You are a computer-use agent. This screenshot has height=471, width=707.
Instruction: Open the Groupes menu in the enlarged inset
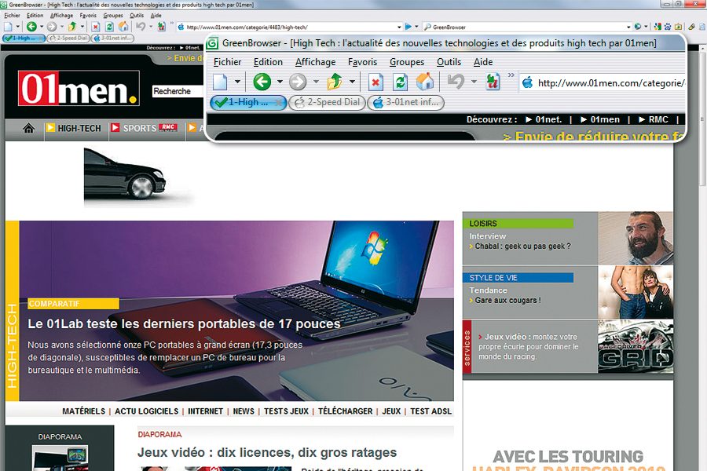(x=407, y=62)
